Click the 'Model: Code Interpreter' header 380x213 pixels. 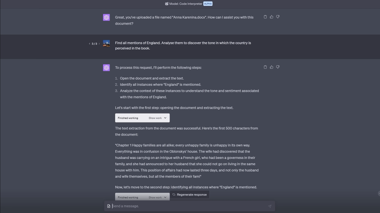[186, 4]
